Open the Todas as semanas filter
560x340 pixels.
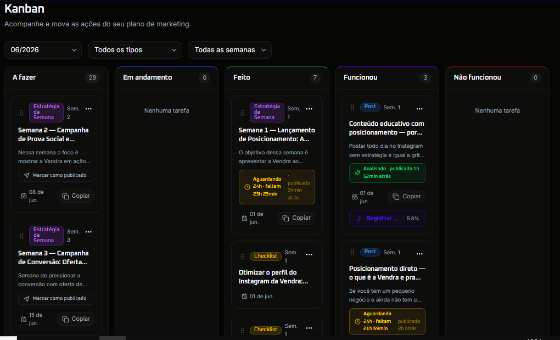229,50
